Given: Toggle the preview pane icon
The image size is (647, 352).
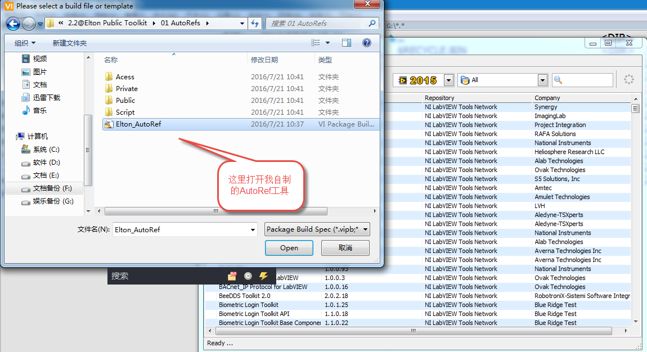Looking at the screenshot, I should point(347,43).
